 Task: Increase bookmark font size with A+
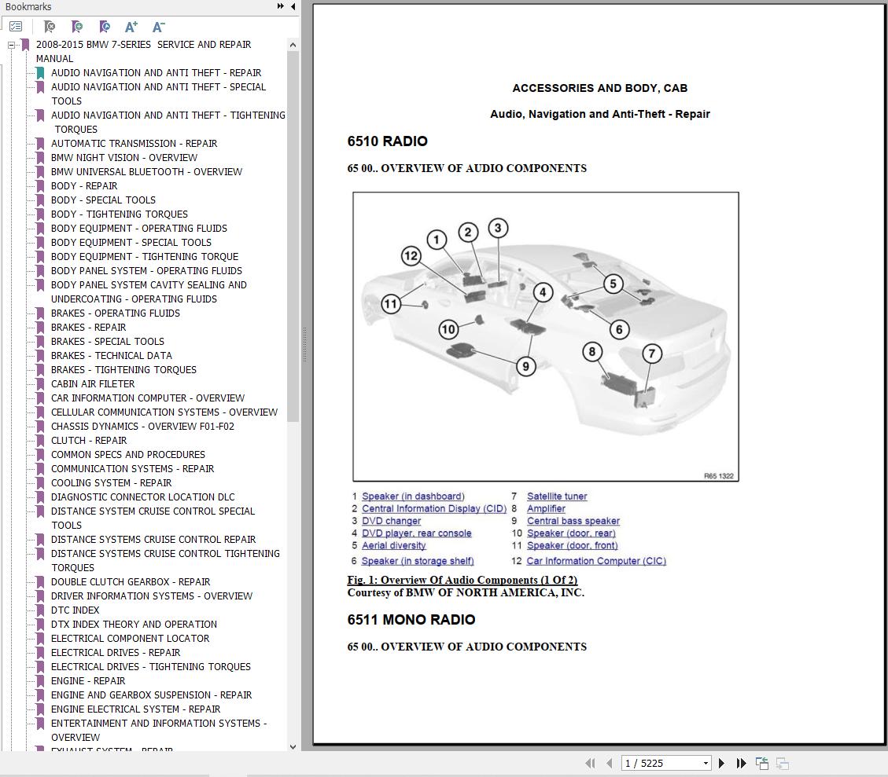pyautogui.click(x=131, y=27)
